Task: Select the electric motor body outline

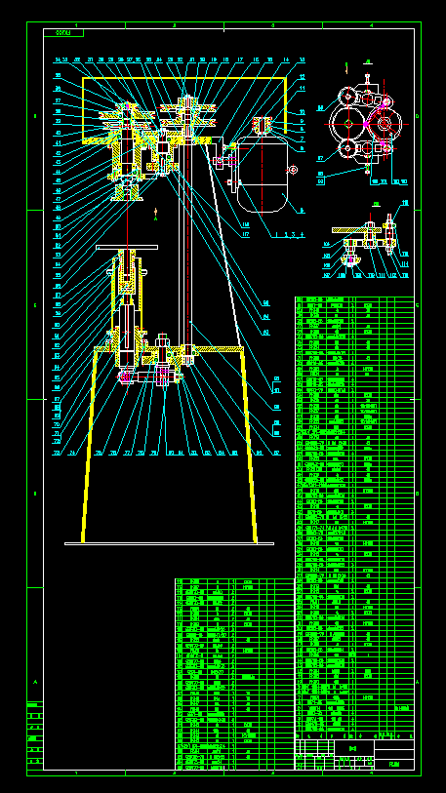Action: click(x=264, y=174)
